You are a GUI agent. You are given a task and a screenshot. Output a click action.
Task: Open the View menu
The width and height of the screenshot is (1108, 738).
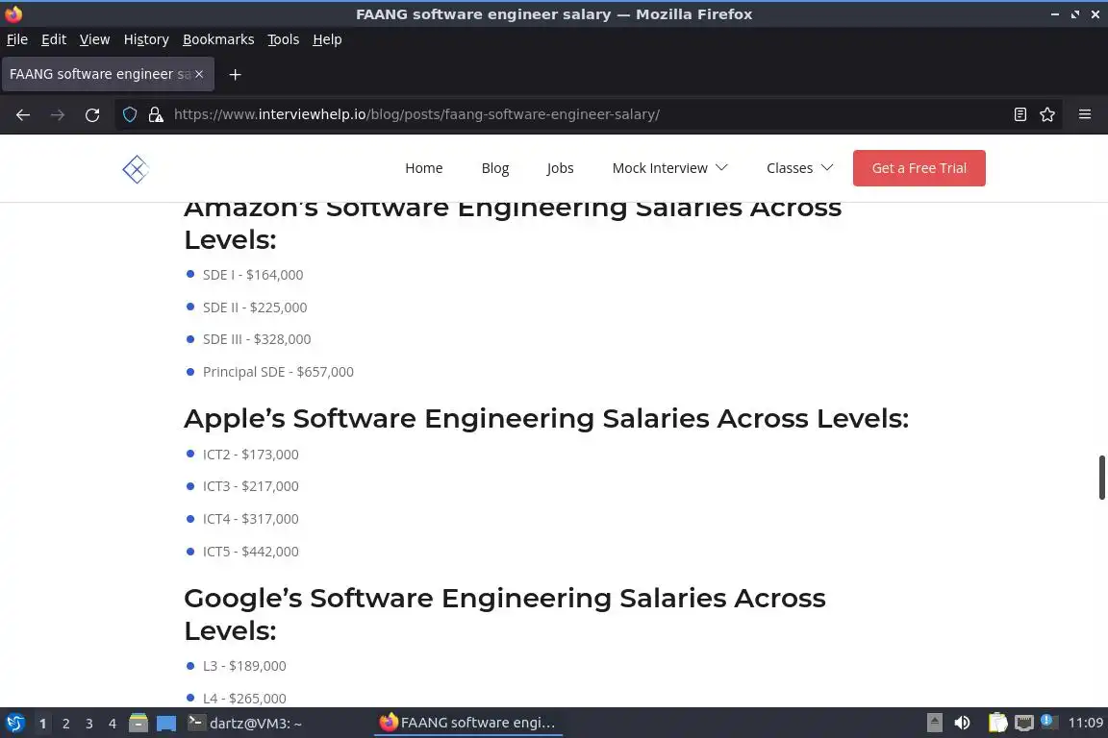pos(94,39)
